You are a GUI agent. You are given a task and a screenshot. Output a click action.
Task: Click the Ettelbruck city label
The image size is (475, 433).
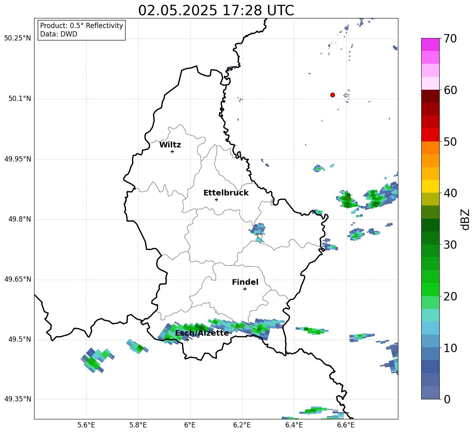[x=226, y=193]
